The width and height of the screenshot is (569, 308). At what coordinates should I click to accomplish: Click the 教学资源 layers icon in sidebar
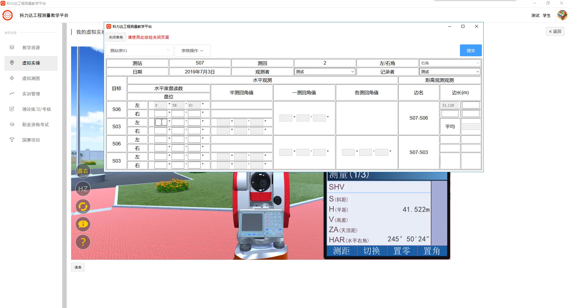tap(12, 47)
